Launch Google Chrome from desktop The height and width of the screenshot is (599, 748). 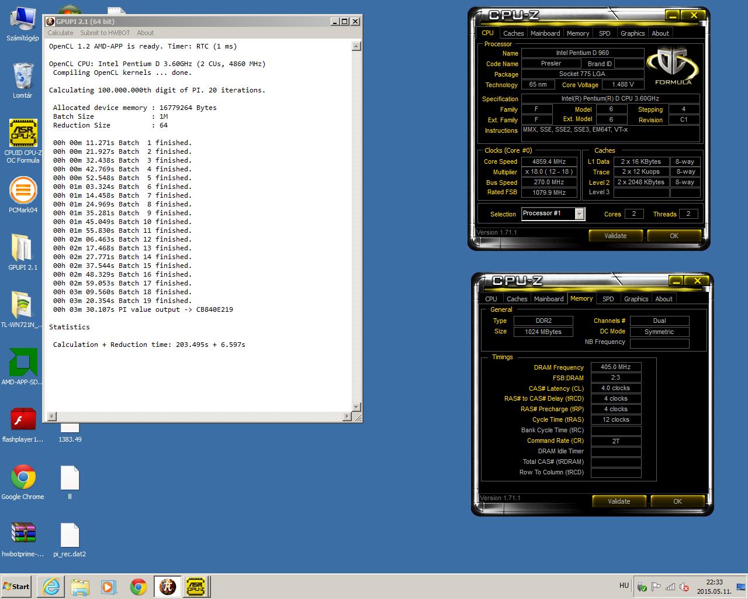coord(23,482)
